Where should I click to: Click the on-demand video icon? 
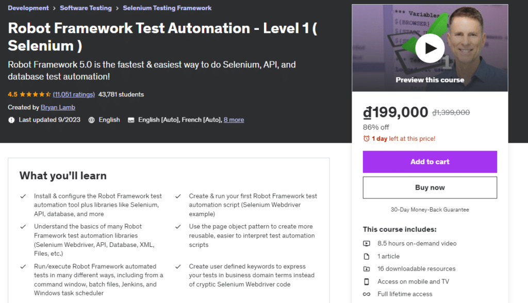click(367, 243)
